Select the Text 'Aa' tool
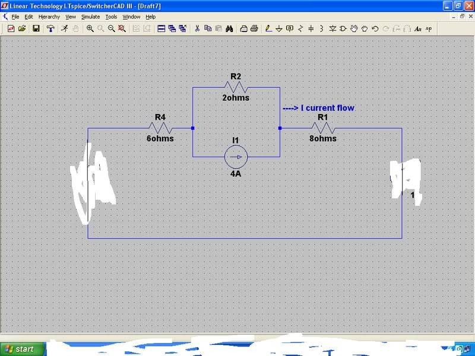475x356 pixels. point(418,29)
